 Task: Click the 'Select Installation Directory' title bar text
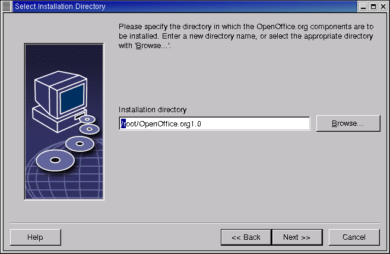click(x=60, y=7)
